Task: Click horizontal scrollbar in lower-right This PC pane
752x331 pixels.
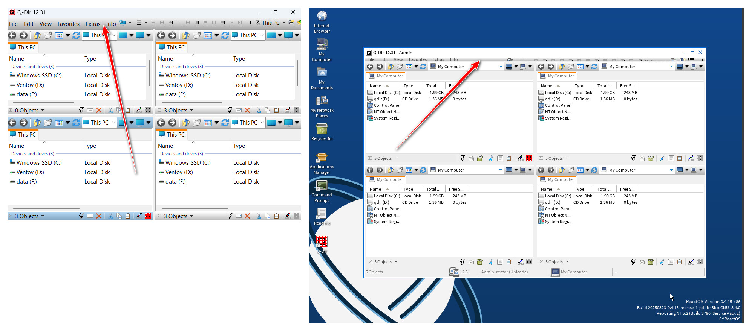Action: [195, 208]
